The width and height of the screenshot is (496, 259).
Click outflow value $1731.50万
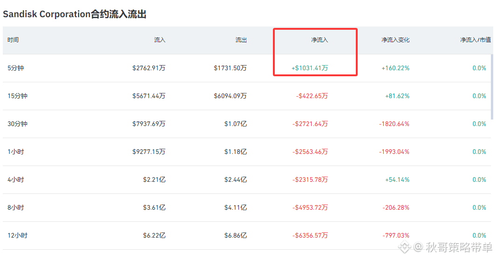[x=230, y=68]
